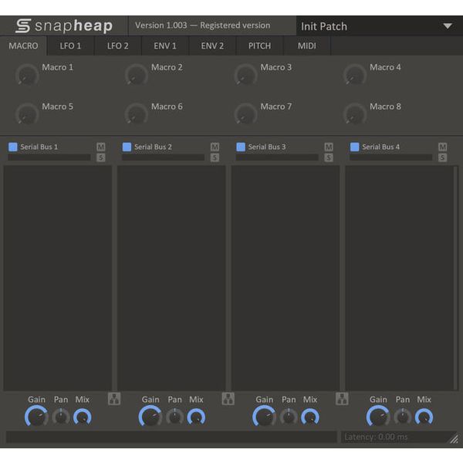Solo Serial Bus 1 with S button

(100, 157)
